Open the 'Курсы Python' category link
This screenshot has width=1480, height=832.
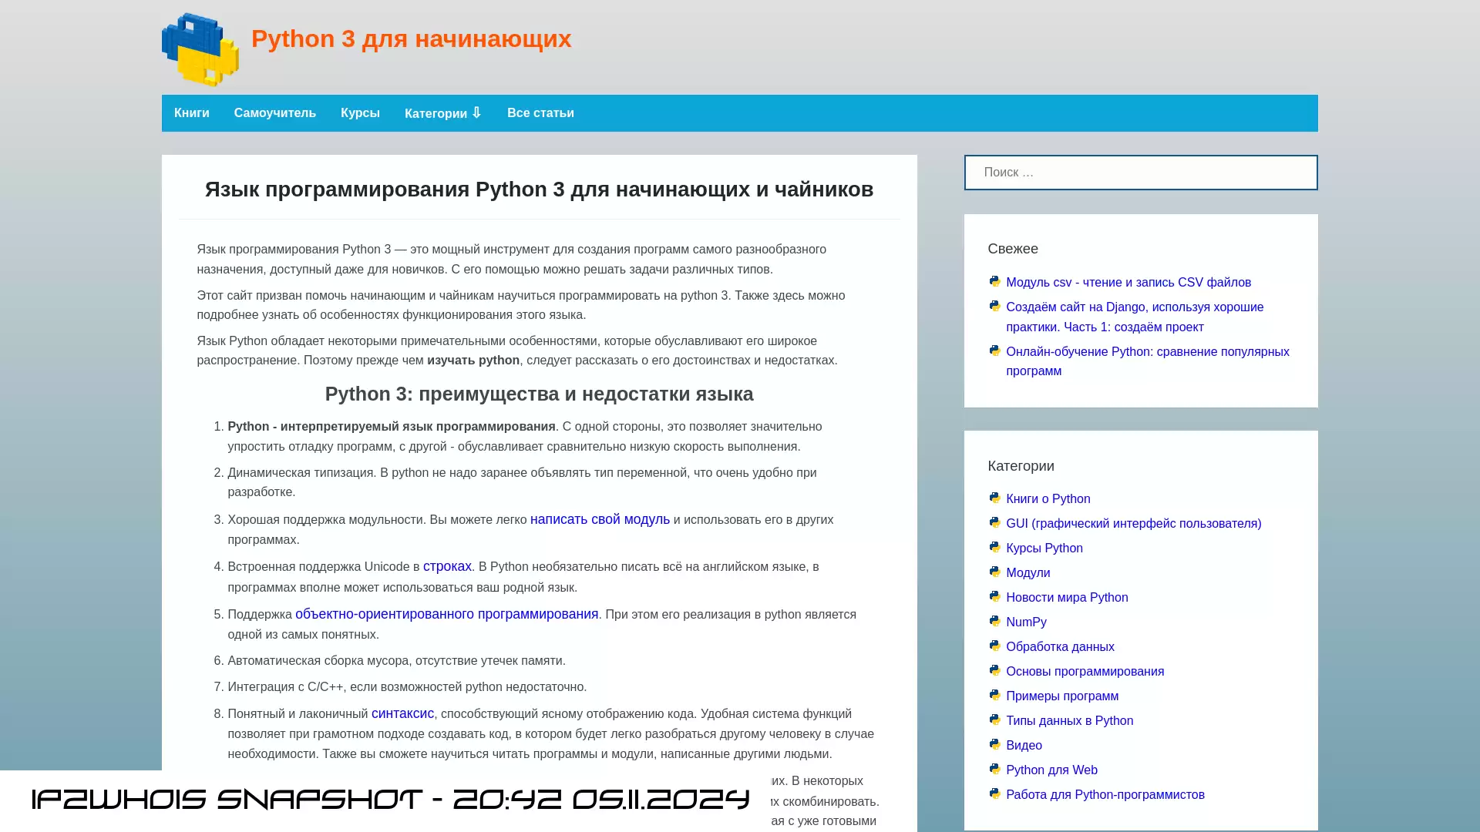point(1044,549)
